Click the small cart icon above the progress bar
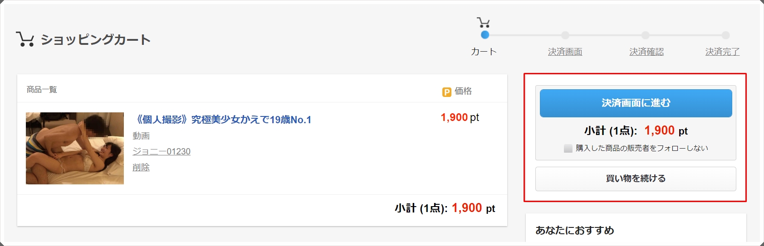Viewport: 764px width, 246px height. tap(483, 22)
